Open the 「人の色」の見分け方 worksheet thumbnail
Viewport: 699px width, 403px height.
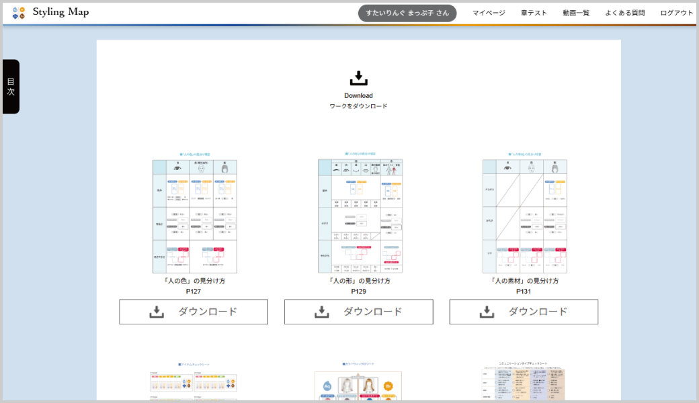[194, 215]
